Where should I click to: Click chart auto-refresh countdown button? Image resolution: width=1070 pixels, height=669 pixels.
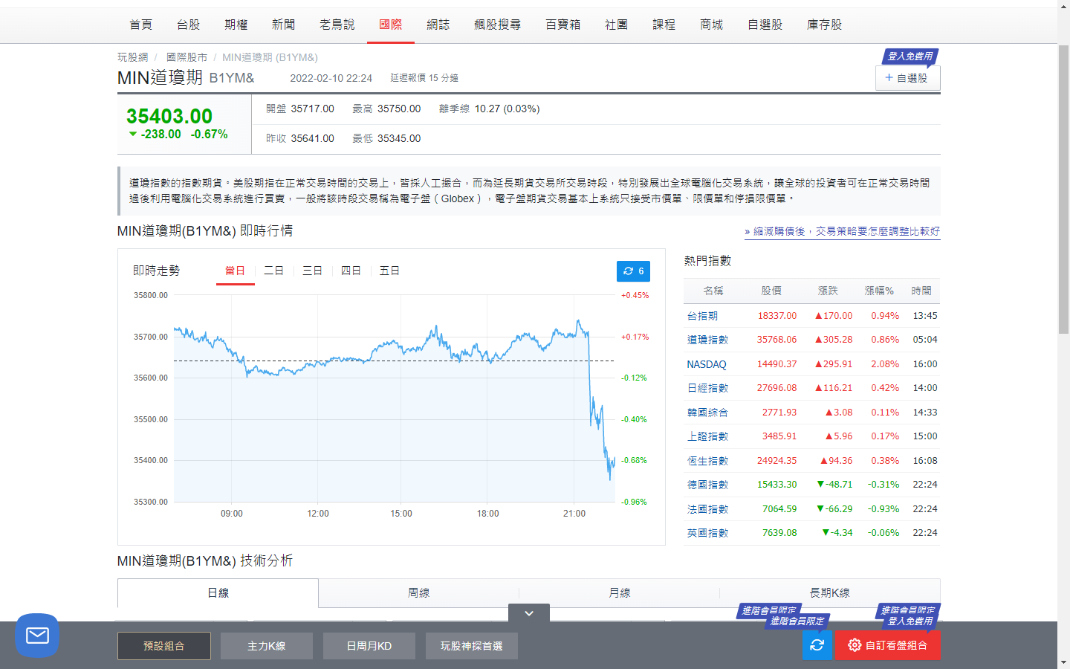pyautogui.click(x=633, y=271)
